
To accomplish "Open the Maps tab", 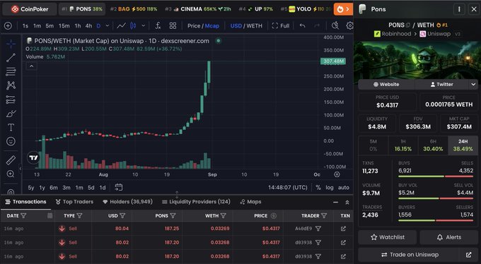I will pos(250,202).
